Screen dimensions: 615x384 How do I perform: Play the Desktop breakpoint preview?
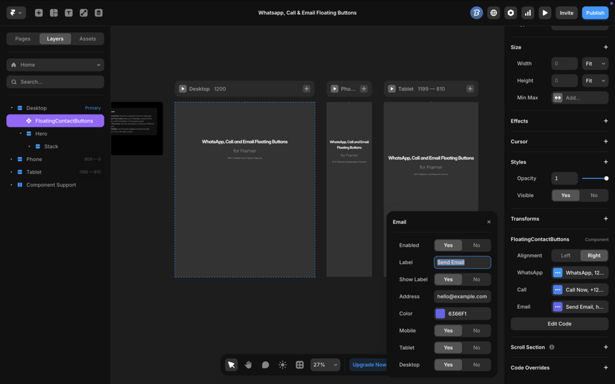tap(183, 89)
